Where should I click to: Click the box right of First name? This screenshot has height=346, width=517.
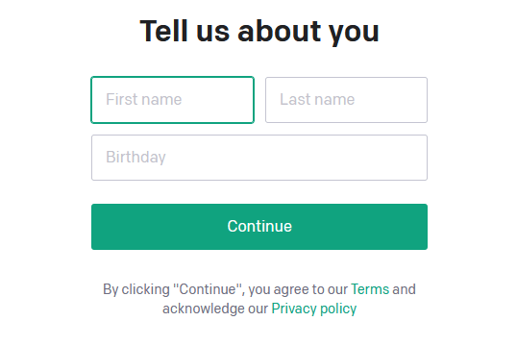click(x=346, y=100)
